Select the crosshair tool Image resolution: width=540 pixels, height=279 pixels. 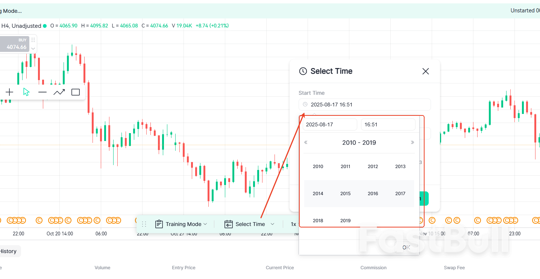pyautogui.click(x=9, y=92)
